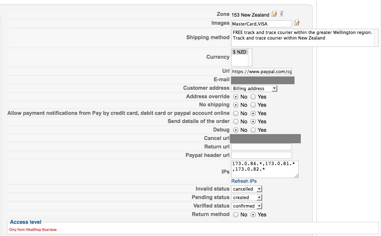Image resolution: width=381 pixels, height=236 pixels.
Task: Select Yes for No shipping option
Action: pyautogui.click(x=253, y=105)
